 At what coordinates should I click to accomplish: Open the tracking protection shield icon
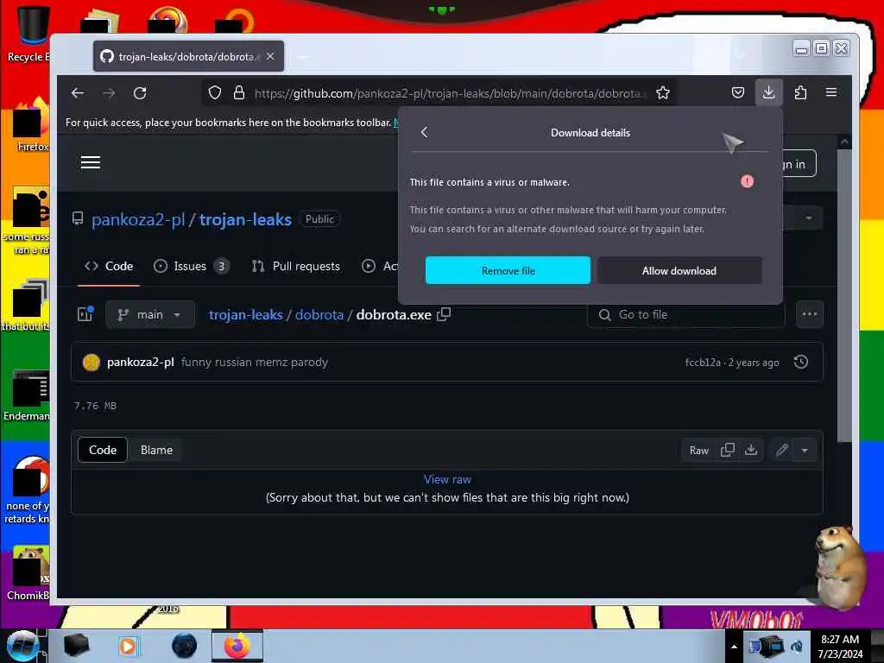215,93
